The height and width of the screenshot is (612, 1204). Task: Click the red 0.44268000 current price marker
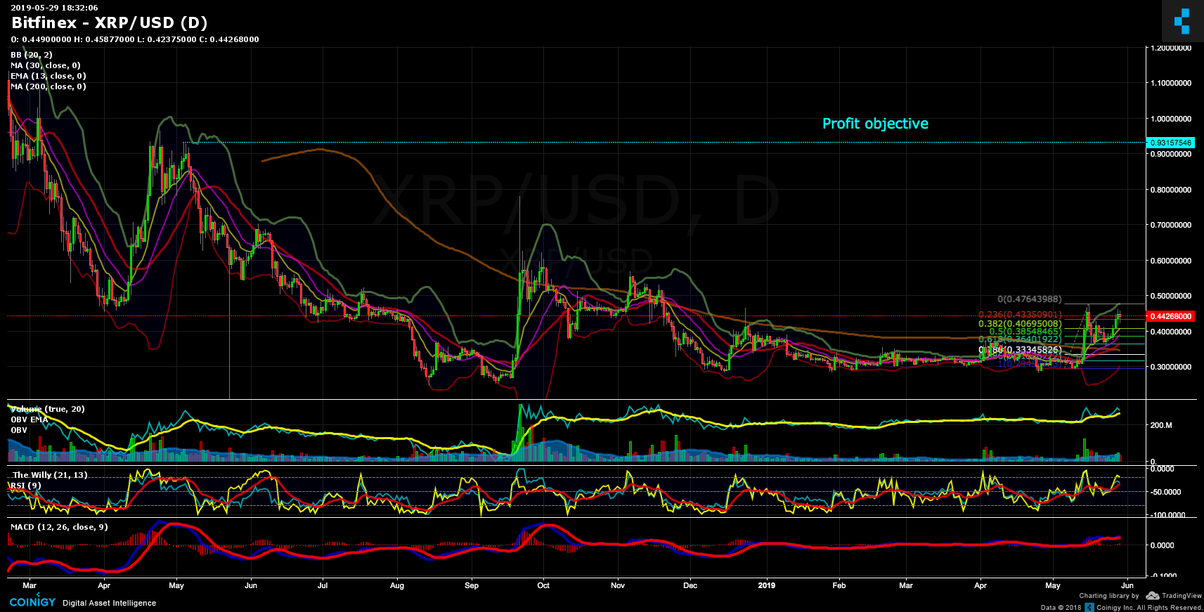pyautogui.click(x=1170, y=316)
